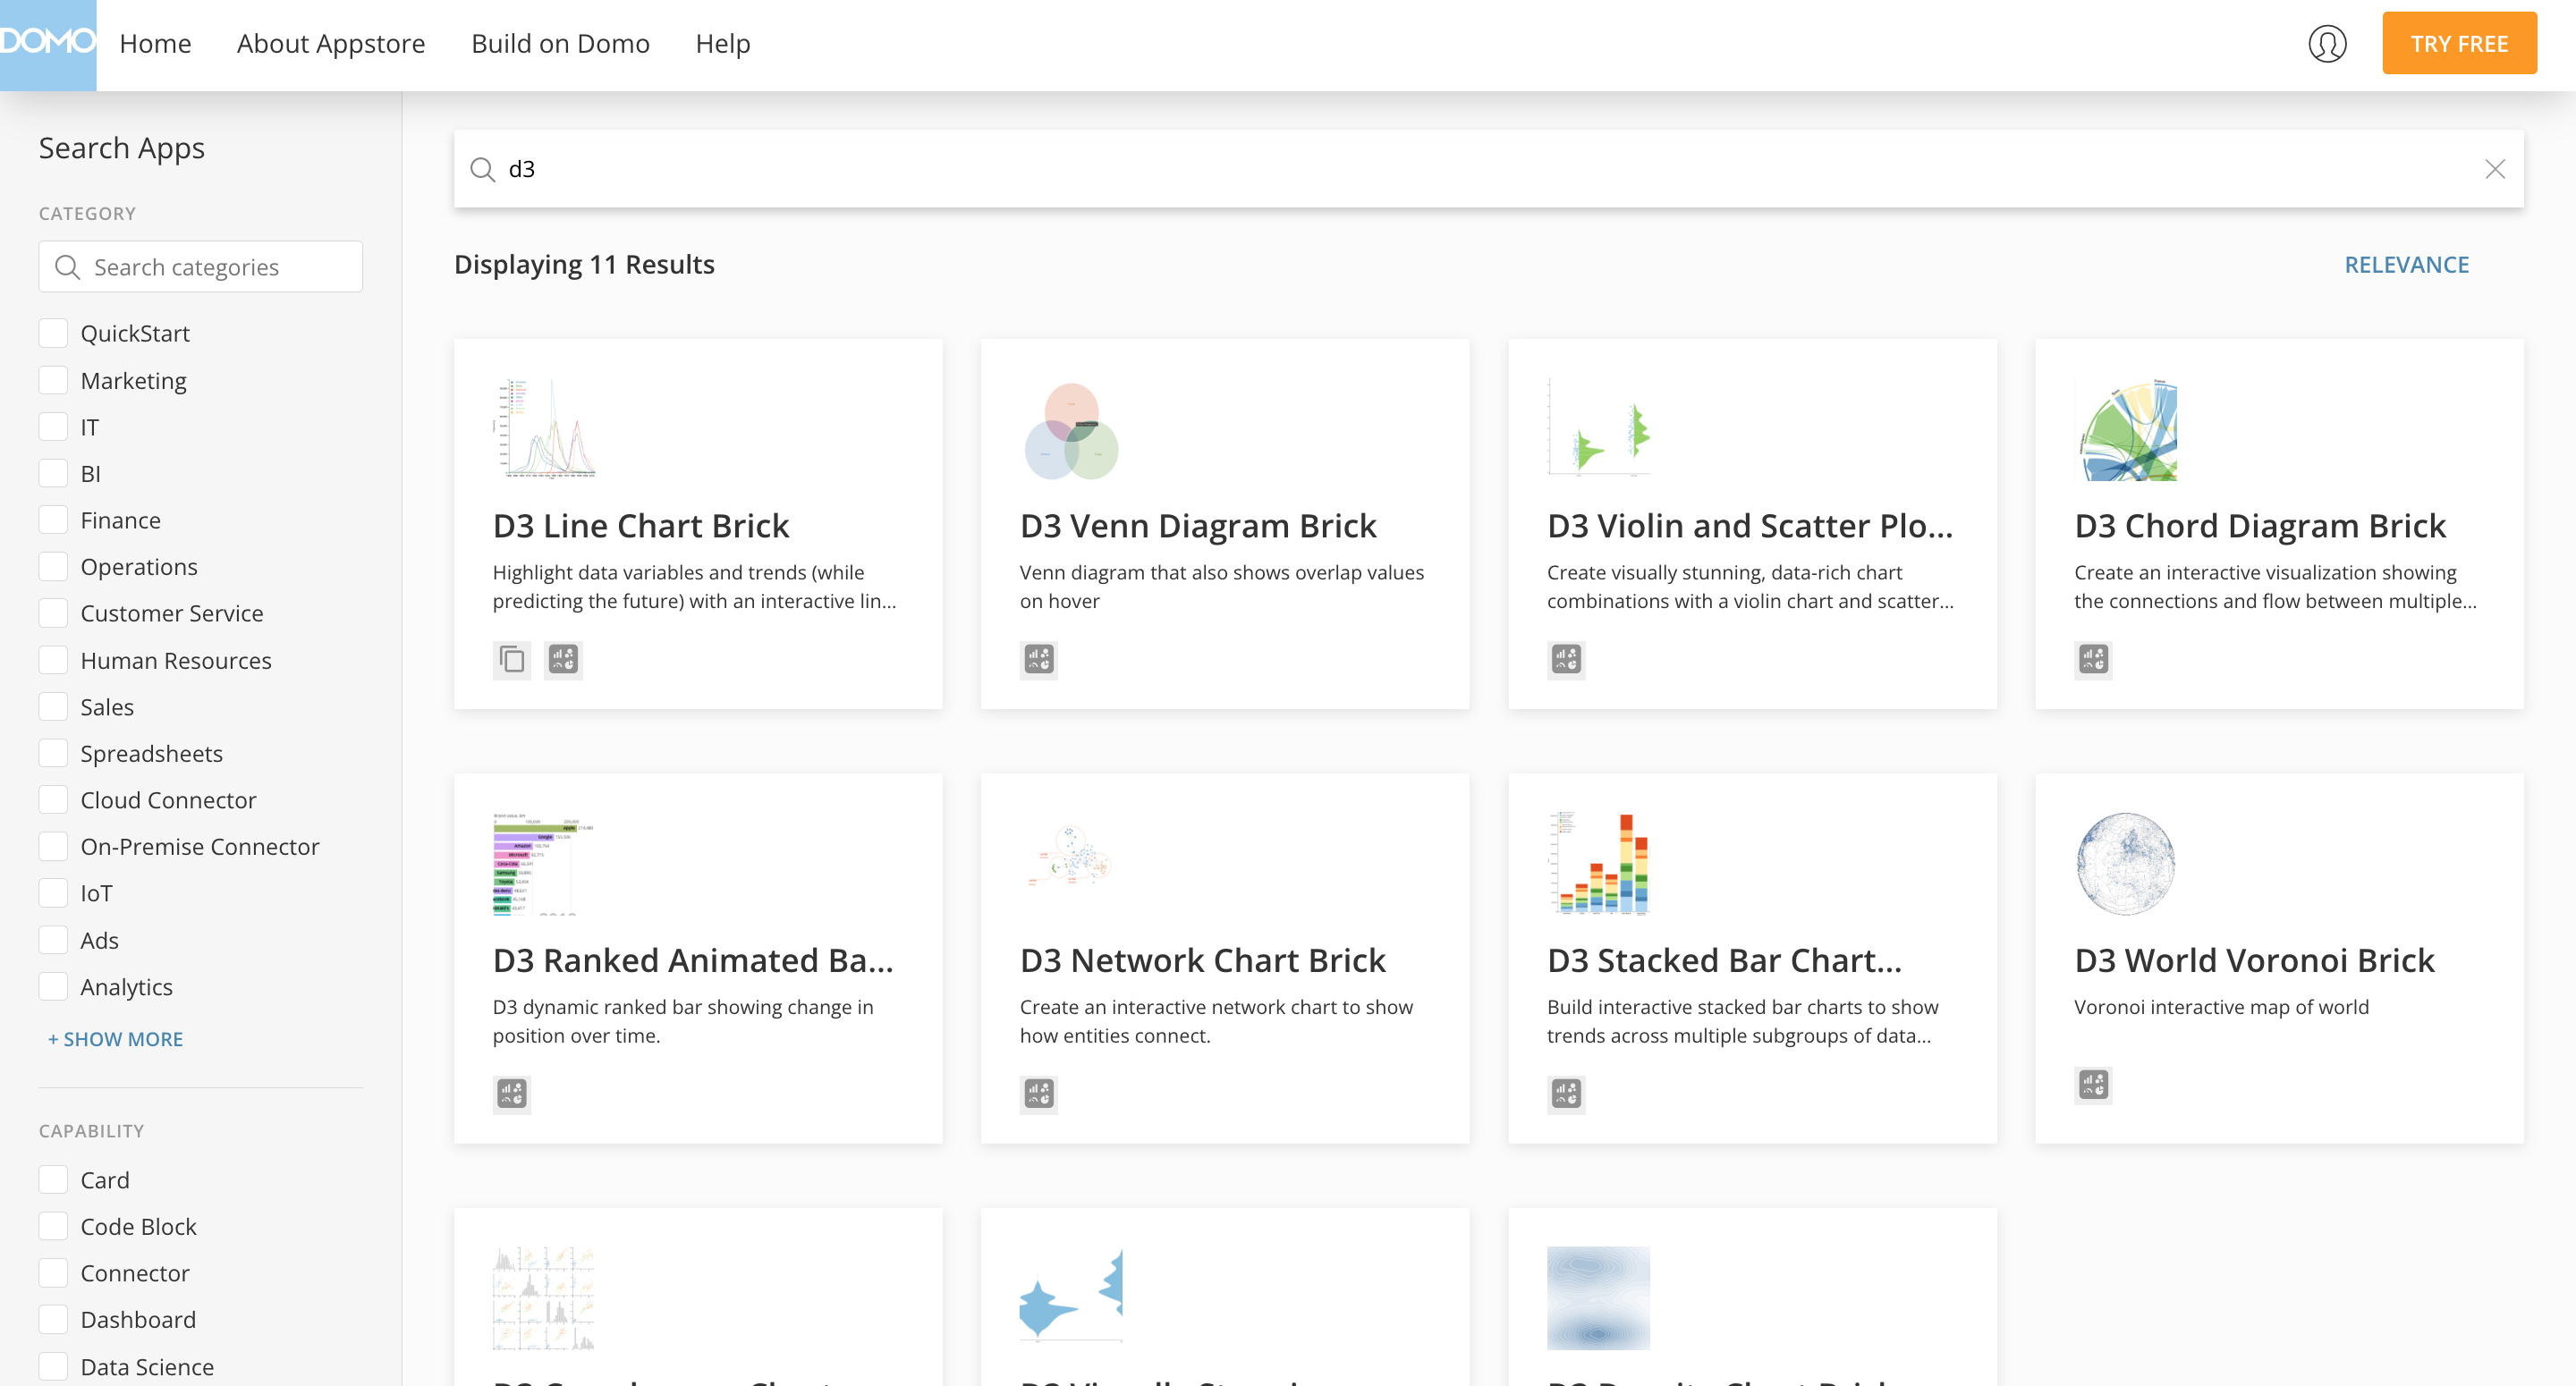
Task: Click the card capability icon on D3 Venn Diagram Brick
Action: (x=1039, y=659)
